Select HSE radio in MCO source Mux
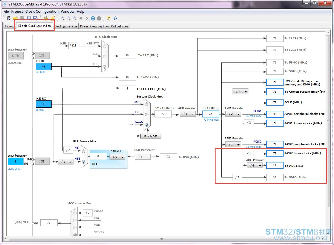This screenshot has height=245, width=334. (75, 227)
